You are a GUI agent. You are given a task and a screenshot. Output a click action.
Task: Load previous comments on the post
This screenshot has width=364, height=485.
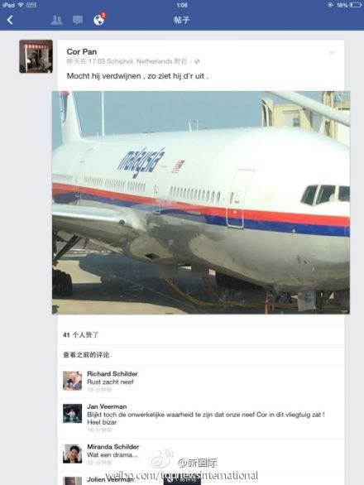pyautogui.click(x=86, y=355)
